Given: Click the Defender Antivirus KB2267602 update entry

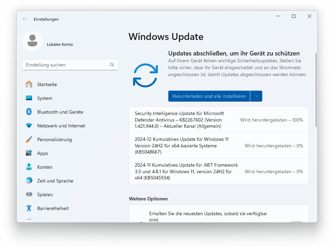Looking at the screenshot, I should point(219,120).
